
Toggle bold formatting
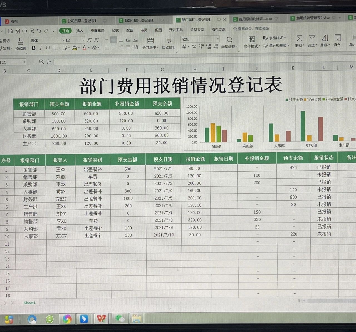point(33,48)
